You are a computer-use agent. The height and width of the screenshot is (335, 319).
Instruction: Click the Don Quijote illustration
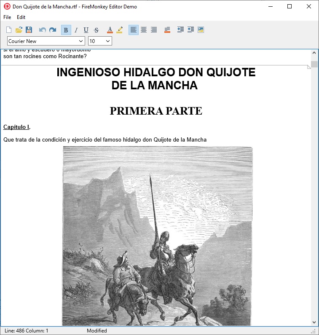tap(157, 236)
